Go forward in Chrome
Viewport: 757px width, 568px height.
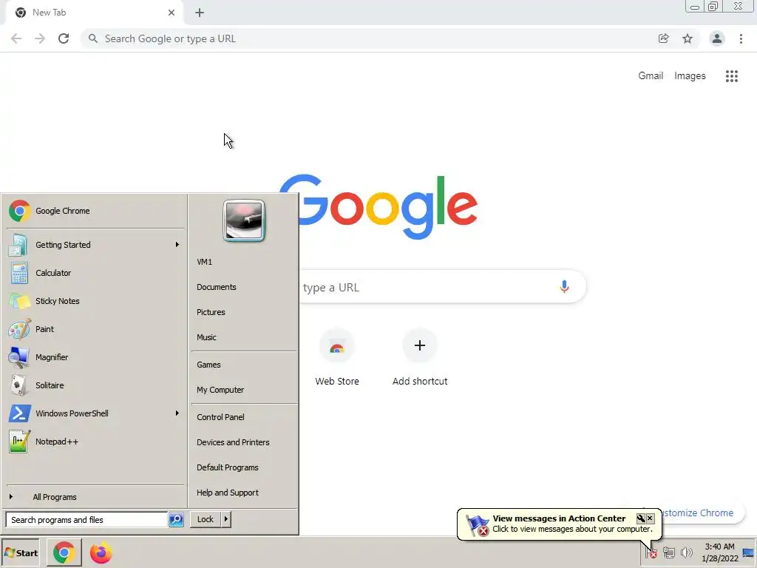[40, 38]
